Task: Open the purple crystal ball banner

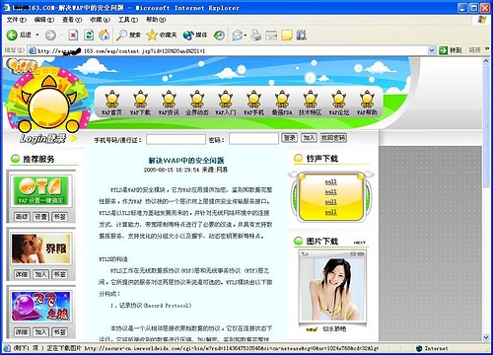Action: point(41,307)
